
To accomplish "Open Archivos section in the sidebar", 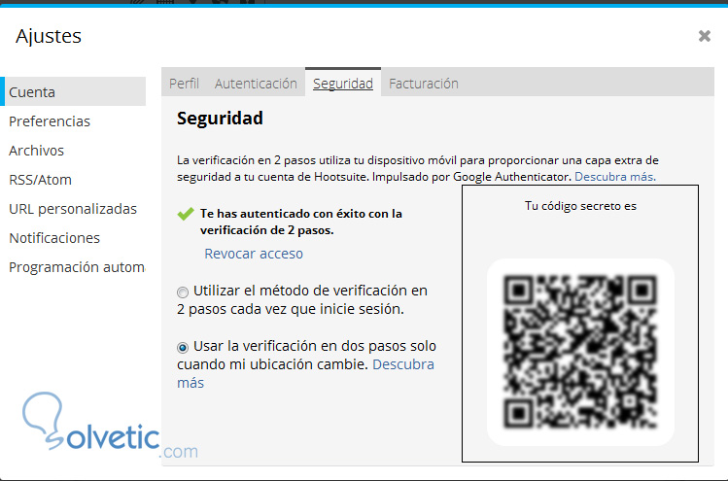I will pyautogui.click(x=36, y=151).
